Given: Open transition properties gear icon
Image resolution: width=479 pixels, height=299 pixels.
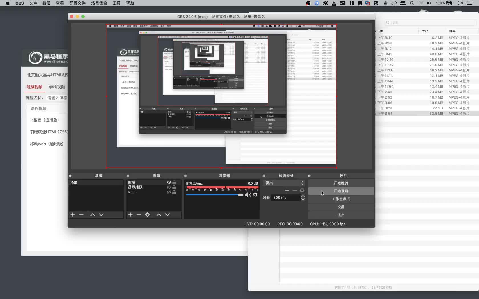Looking at the screenshot, I should [302, 190].
